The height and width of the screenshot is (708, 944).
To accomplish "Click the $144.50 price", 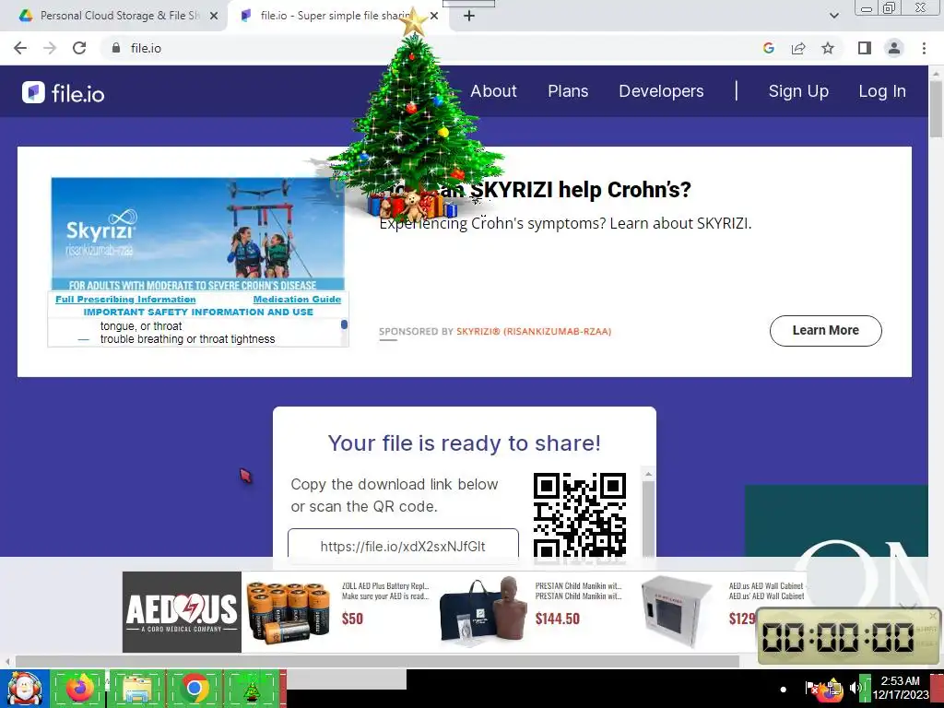I will (558, 619).
